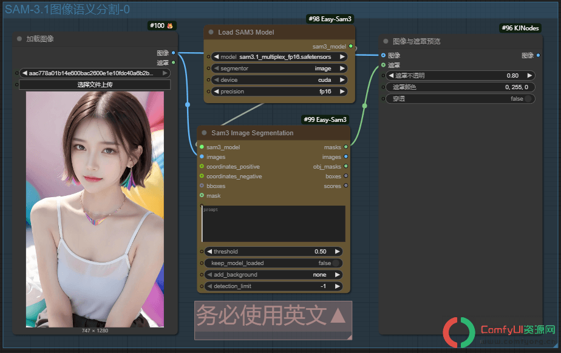561x353 pixels.
Task: Click the 遮罩 output socket on 加载图像
Action: pos(174,62)
